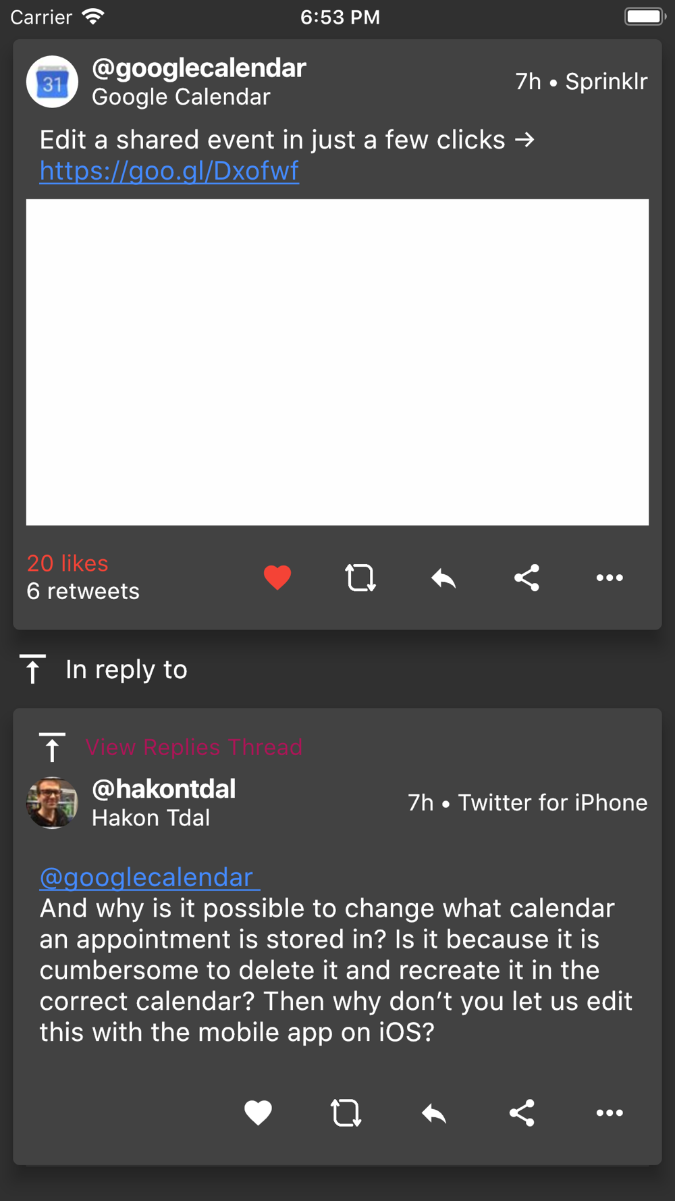Share Hakon Tdal's tweet
This screenshot has width=675, height=1201.
tap(522, 1113)
